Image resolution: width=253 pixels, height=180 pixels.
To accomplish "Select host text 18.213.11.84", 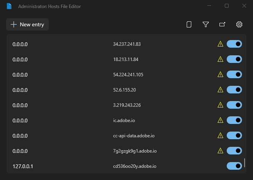I will [126, 59].
